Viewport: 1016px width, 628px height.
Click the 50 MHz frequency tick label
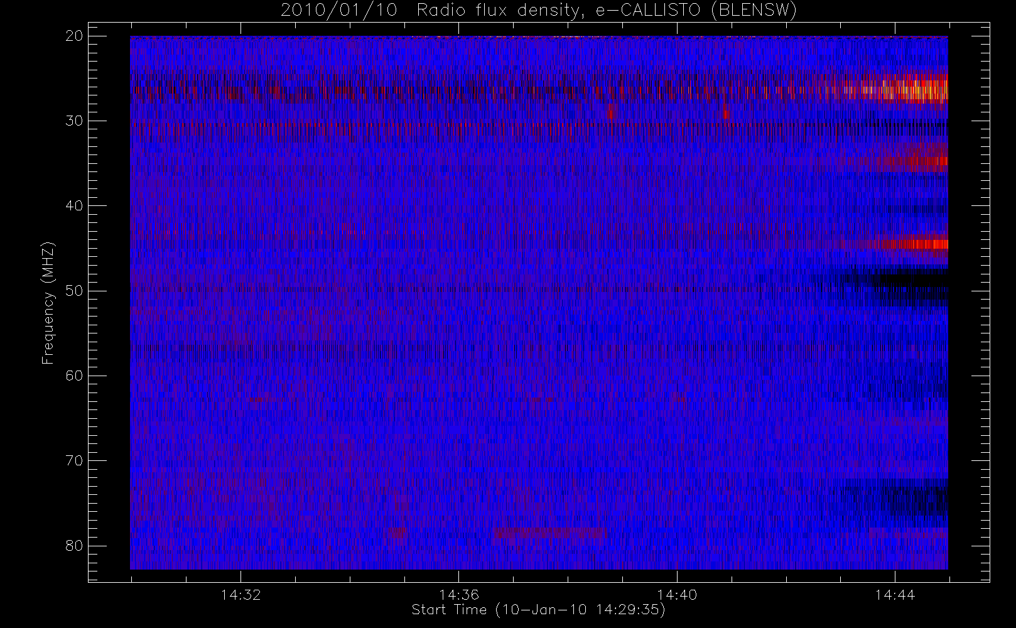[x=74, y=291]
